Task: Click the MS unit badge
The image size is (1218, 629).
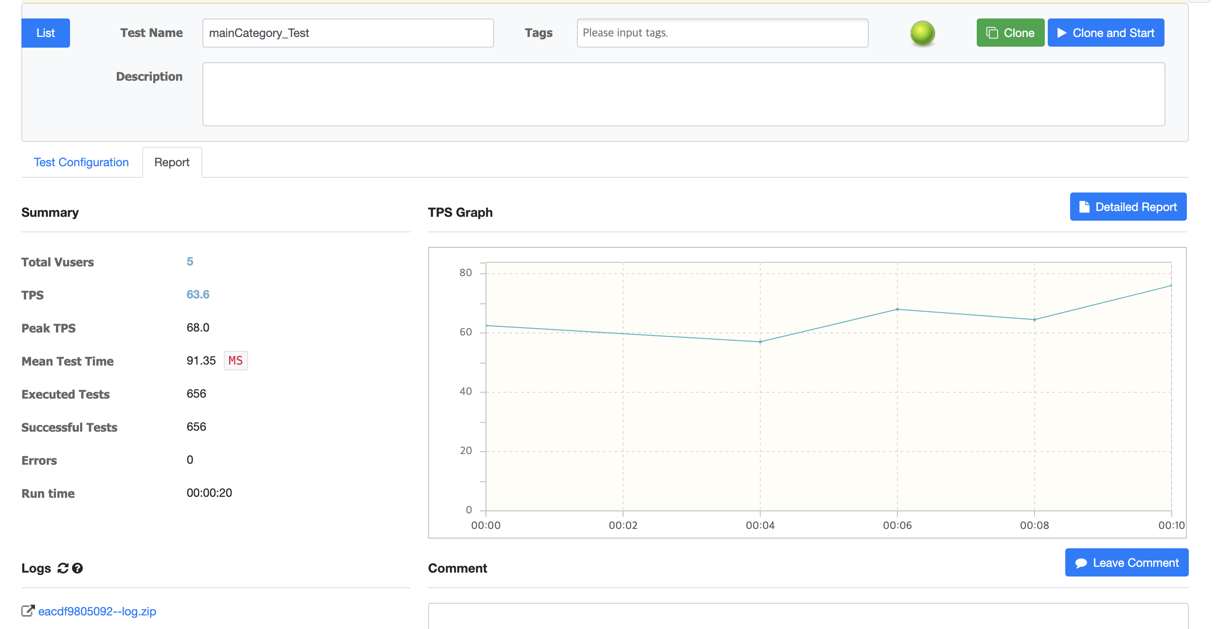Action: point(235,361)
